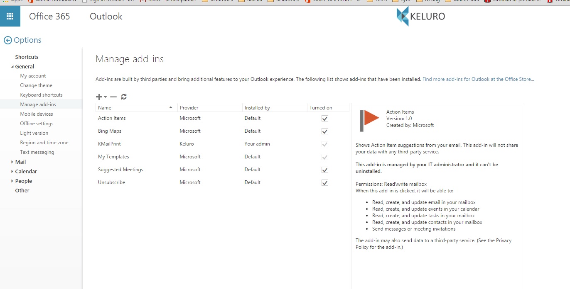The image size is (570, 289).
Task: Expand the People tree section
Action: click(x=12, y=181)
